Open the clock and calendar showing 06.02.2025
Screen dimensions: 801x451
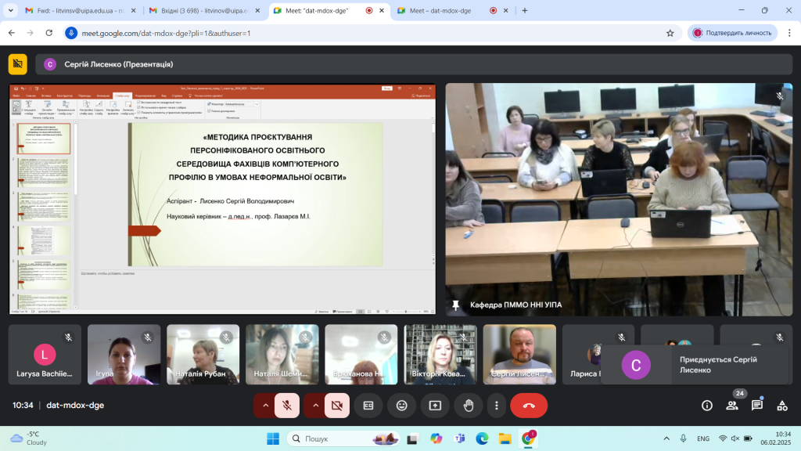pos(775,438)
